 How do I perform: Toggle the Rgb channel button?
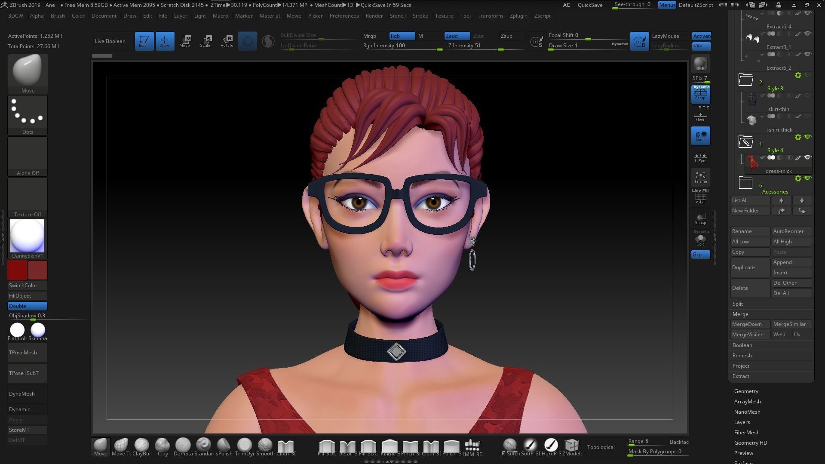pos(402,36)
